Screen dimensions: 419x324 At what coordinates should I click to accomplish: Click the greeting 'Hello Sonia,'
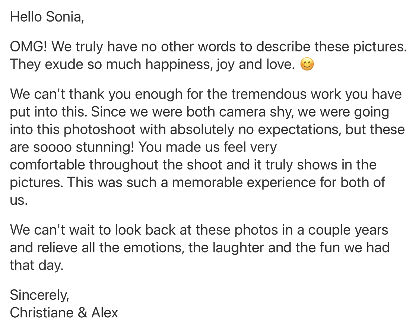coord(47,17)
